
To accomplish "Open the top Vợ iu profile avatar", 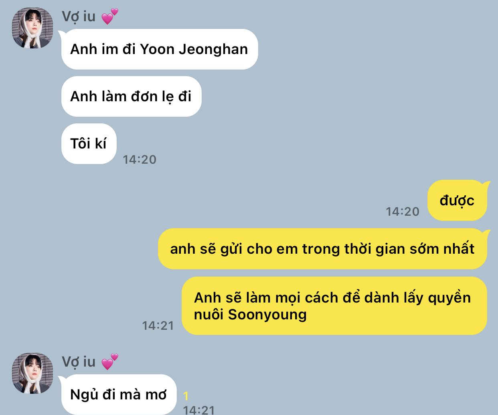I will click(32, 28).
